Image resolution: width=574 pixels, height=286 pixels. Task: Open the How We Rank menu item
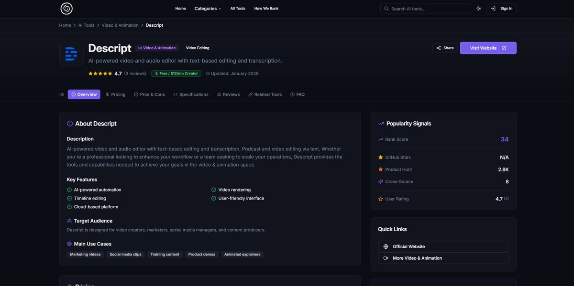[x=266, y=8]
